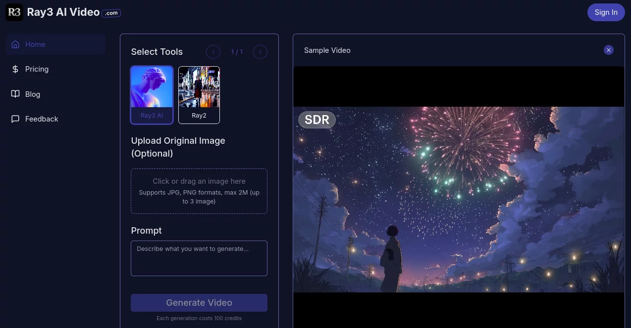Click the Home icon in the sidebar
The width and height of the screenshot is (631, 328).
(x=15, y=44)
